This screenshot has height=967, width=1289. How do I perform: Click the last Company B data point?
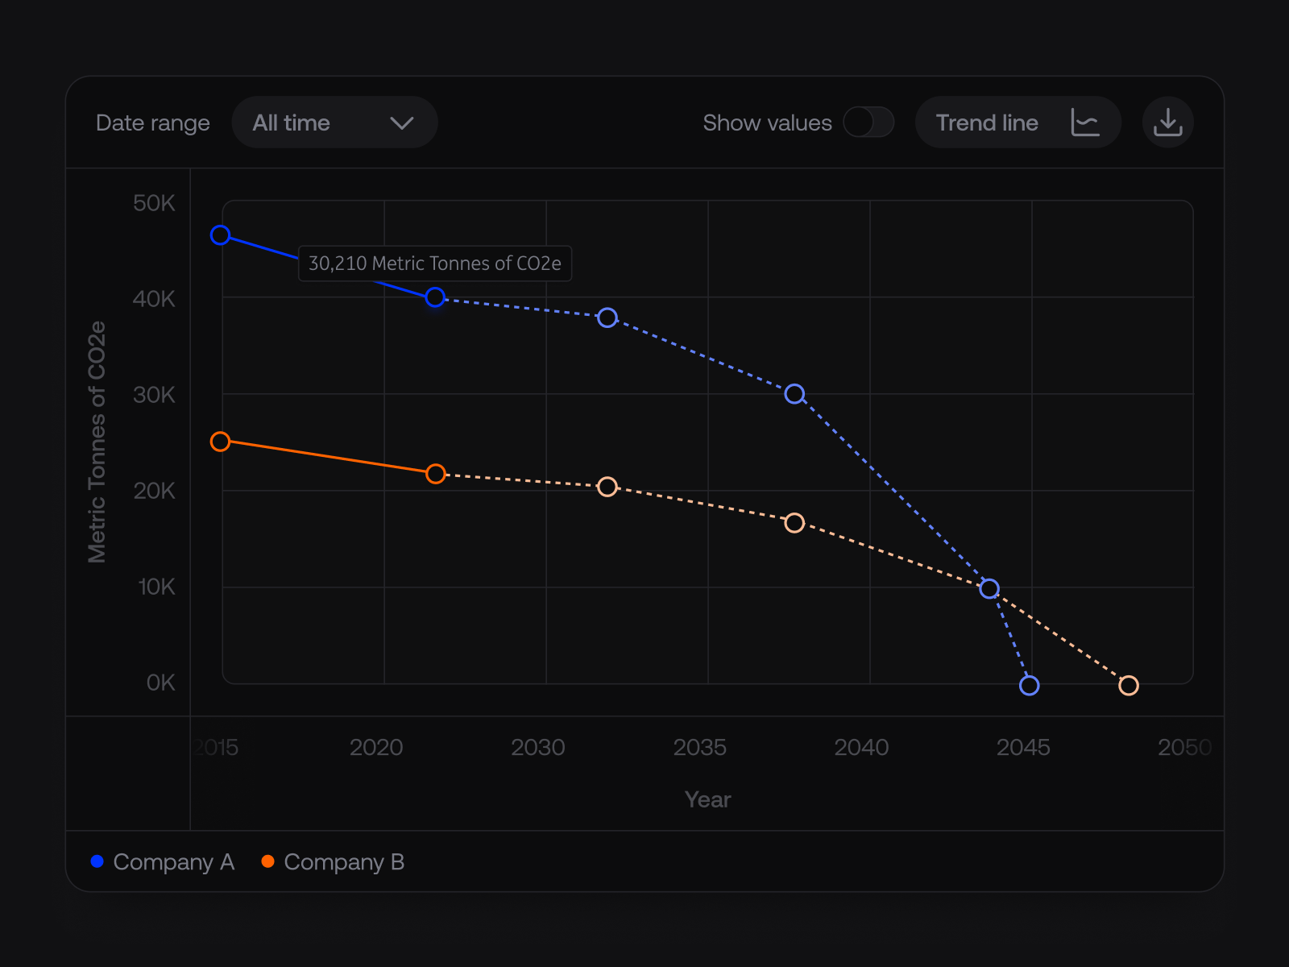(x=1129, y=686)
